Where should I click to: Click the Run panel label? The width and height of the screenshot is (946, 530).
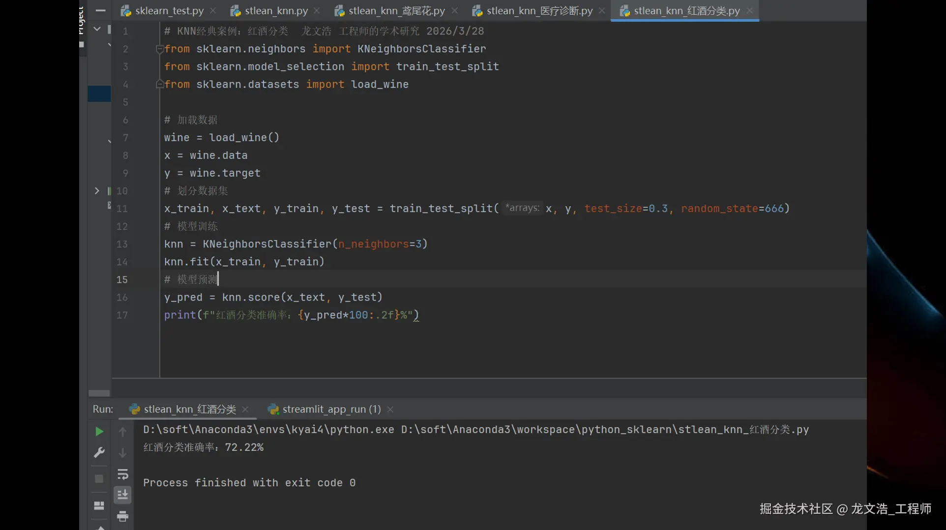coord(103,409)
